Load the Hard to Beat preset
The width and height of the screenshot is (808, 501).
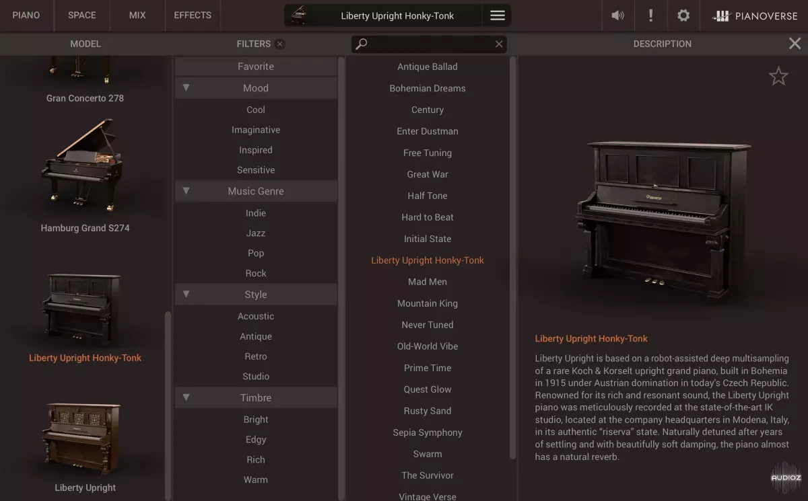click(428, 217)
